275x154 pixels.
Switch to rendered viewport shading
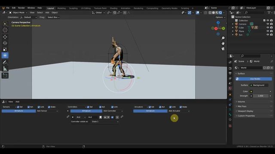220,12
